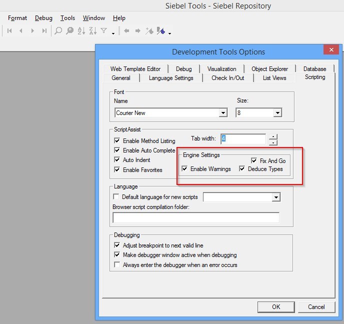Switch to Language Settings tab
The width and height of the screenshot is (344, 324).
pyautogui.click(x=171, y=78)
